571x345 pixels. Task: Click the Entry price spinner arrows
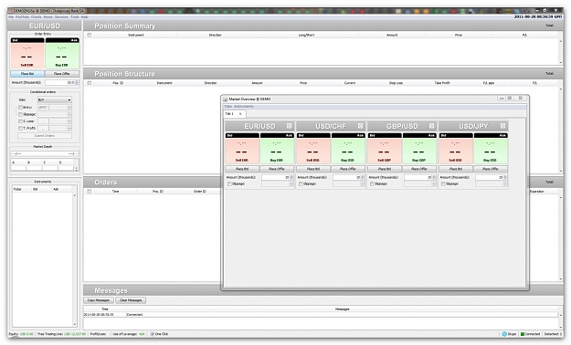click(69, 108)
